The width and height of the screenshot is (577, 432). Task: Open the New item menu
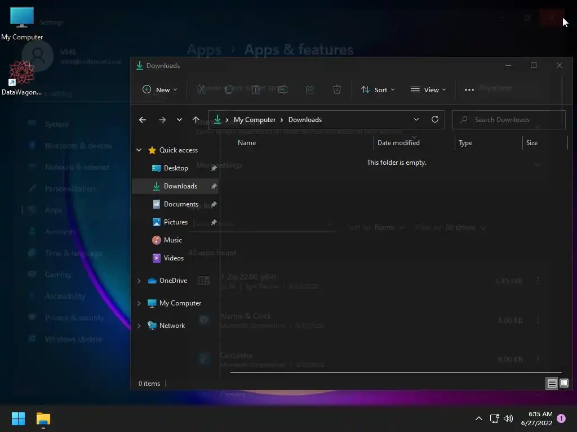coord(159,89)
